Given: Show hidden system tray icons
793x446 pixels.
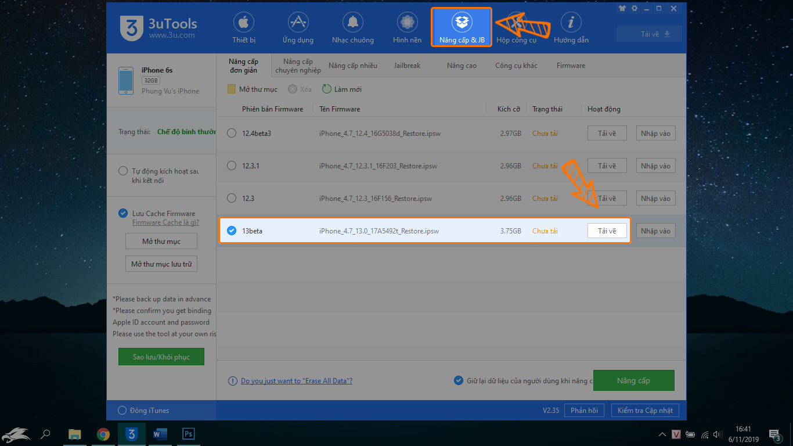Looking at the screenshot, I should click(662, 434).
